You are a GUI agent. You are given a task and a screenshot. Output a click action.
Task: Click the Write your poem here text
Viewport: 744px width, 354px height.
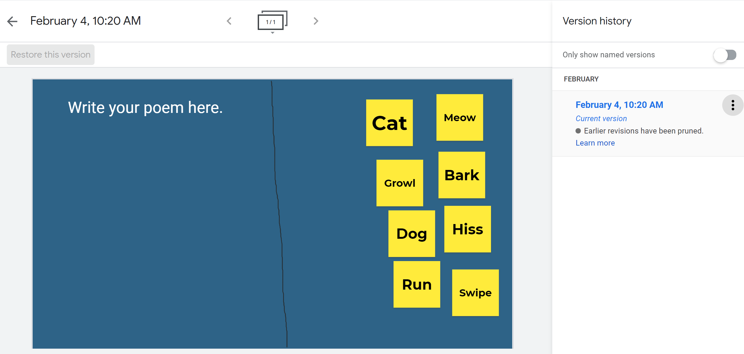tap(146, 107)
